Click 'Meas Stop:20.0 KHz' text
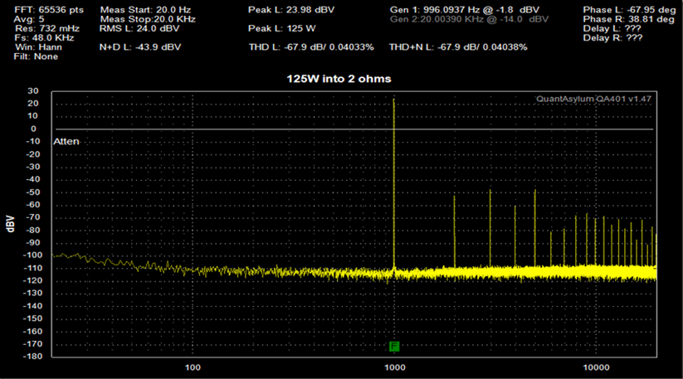This screenshot has height=379, width=683. 148,19
